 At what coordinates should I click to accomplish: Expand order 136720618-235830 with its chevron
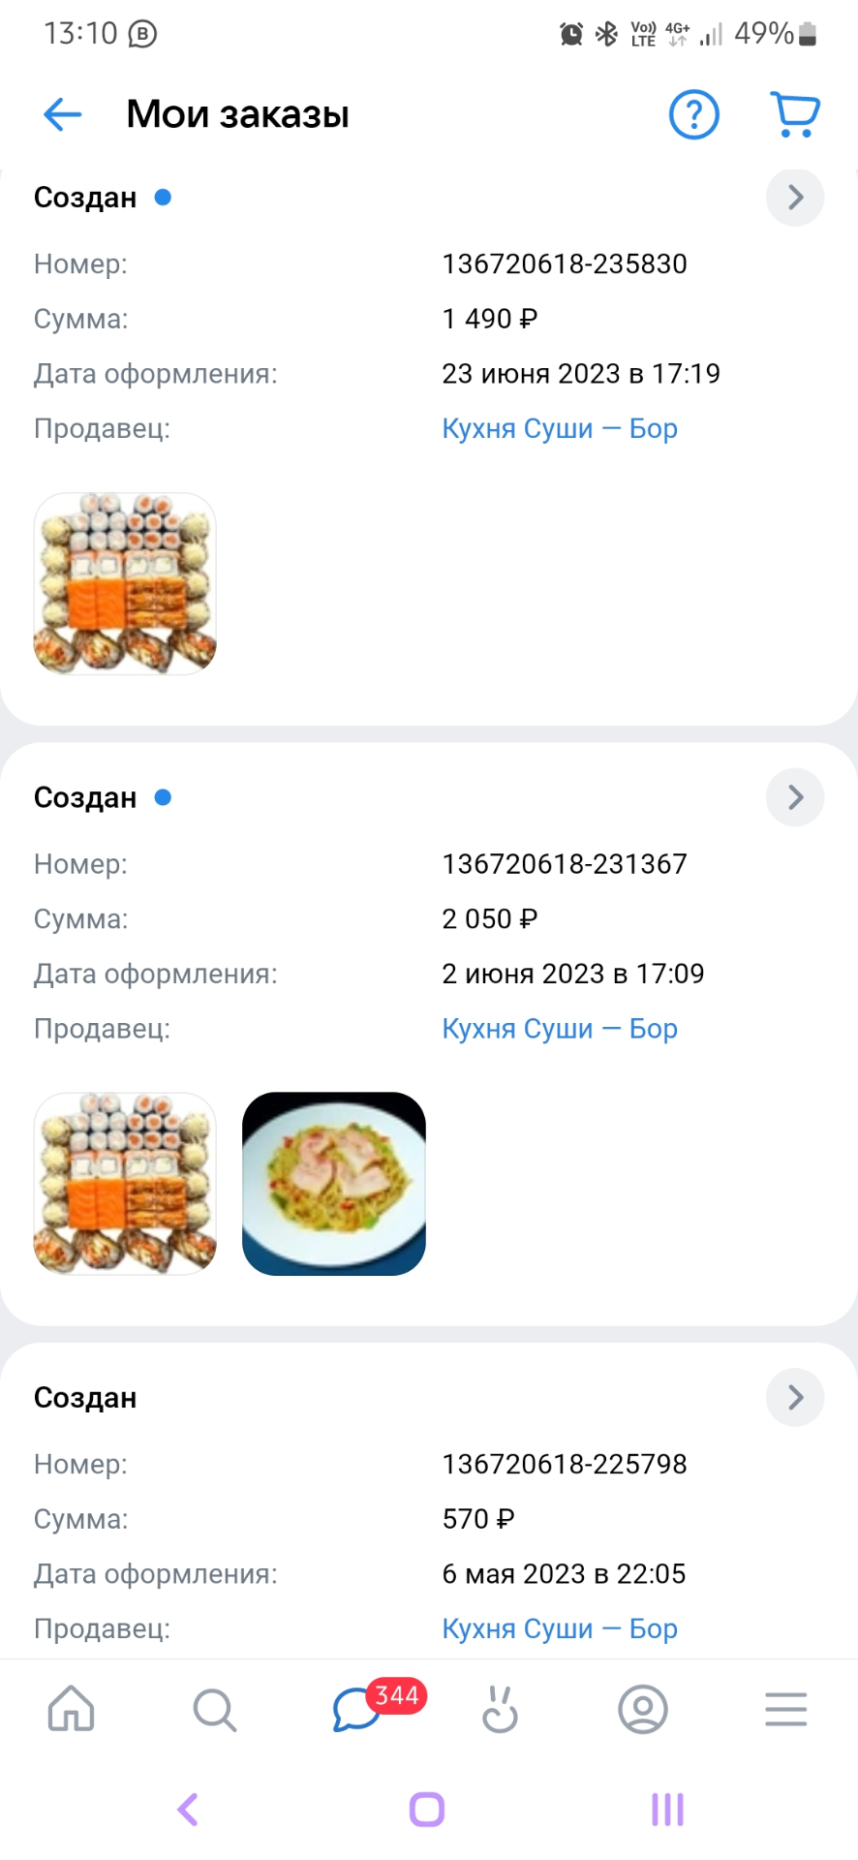[795, 198]
